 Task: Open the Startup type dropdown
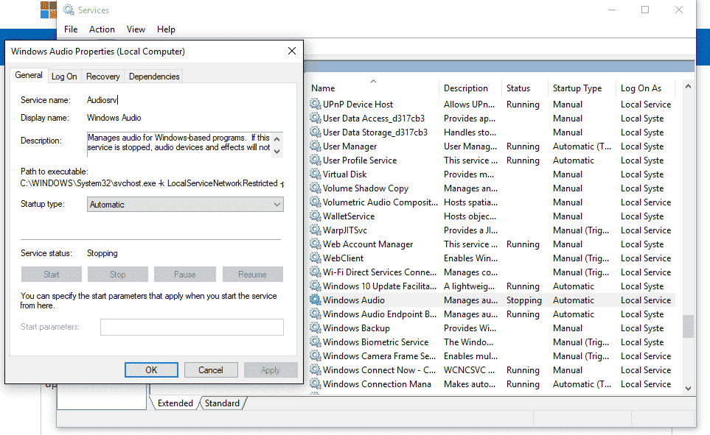click(x=185, y=205)
